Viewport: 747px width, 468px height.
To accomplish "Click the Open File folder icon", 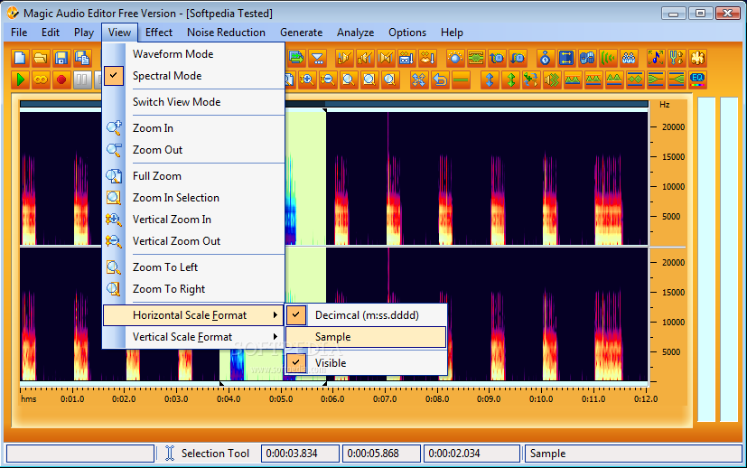I will pyautogui.click(x=41, y=58).
